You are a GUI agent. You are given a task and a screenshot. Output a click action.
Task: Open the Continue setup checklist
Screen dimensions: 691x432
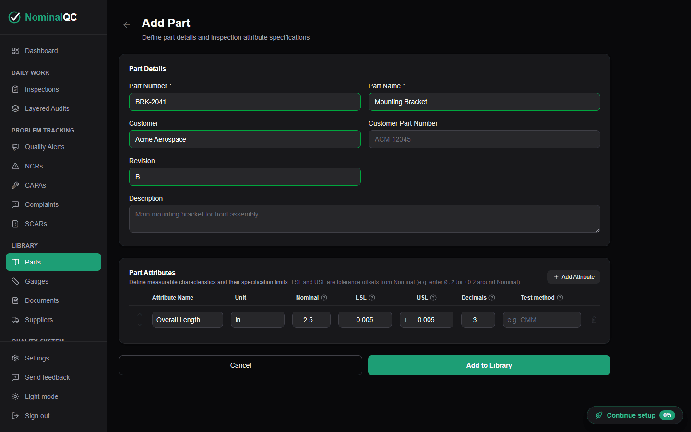(x=635, y=415)
